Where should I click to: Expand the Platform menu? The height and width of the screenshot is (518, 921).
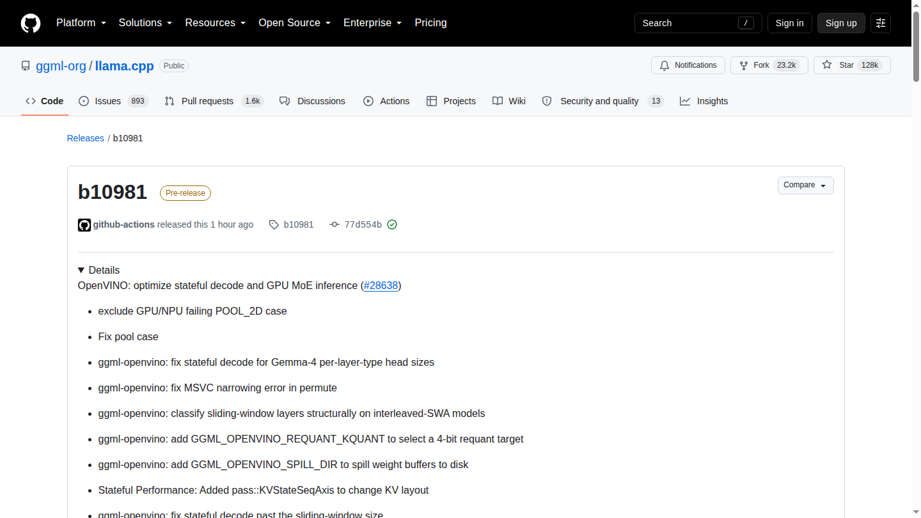tap(81, 22)
